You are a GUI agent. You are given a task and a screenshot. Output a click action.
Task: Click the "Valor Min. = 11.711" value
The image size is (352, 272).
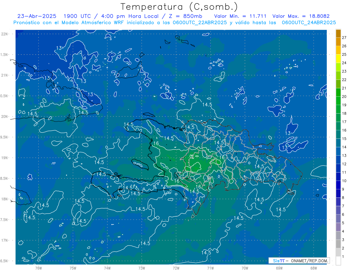pos(240,16)
